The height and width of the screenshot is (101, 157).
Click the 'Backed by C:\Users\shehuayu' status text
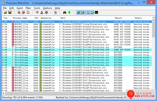[91, 97]
